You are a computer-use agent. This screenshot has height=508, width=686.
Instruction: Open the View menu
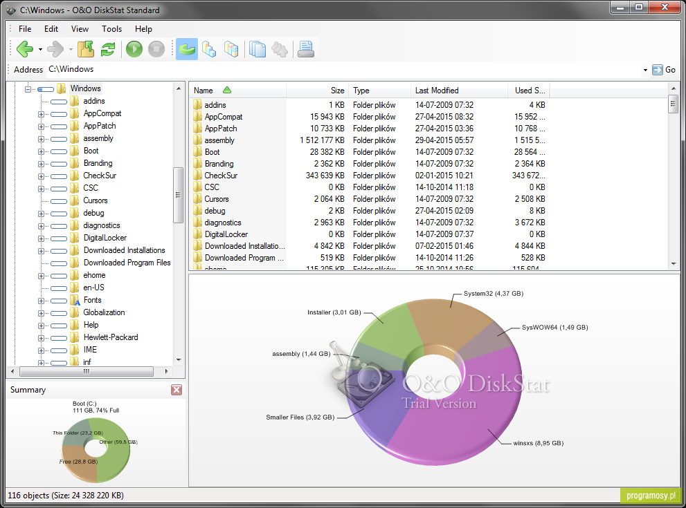click(x=80, y=29)
